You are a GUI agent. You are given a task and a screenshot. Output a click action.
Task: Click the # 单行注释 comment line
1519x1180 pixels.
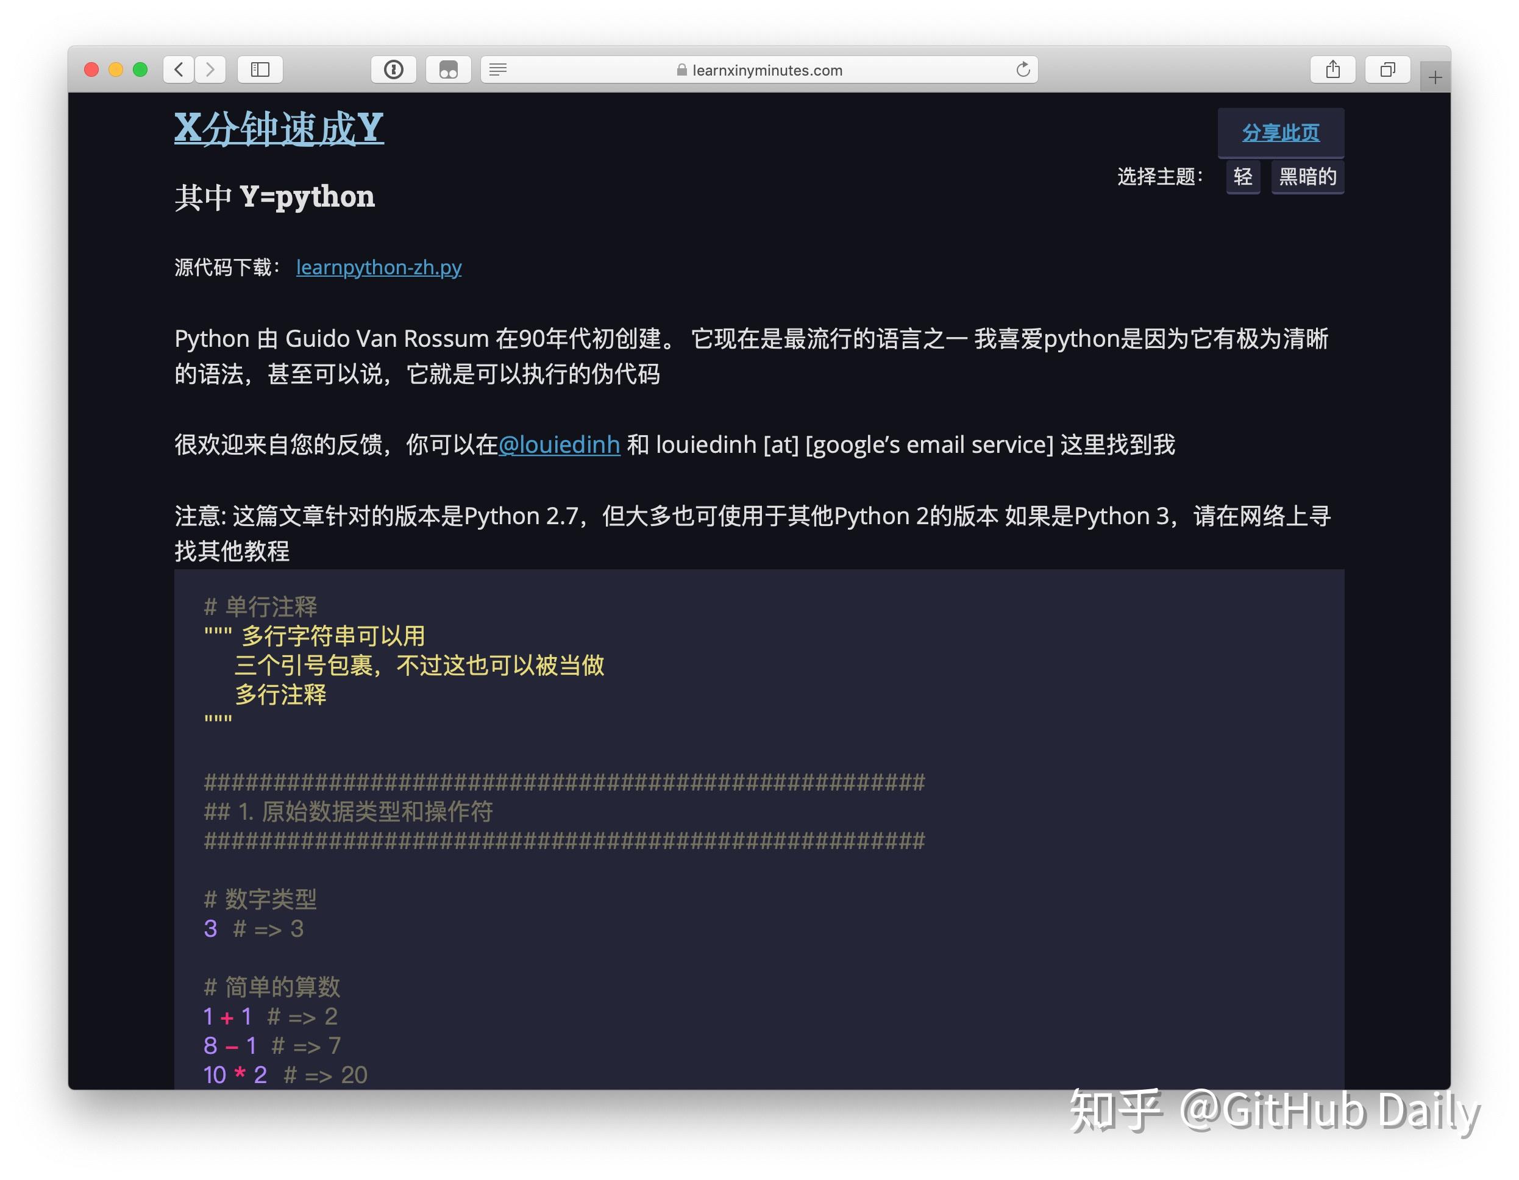260,607
